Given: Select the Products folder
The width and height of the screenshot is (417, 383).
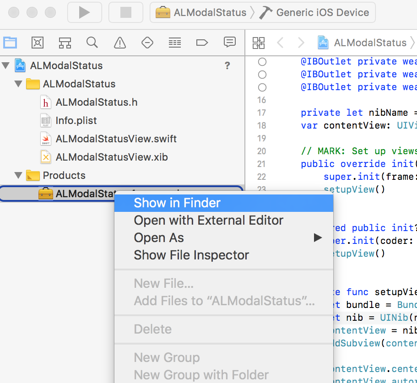Looking at the screenshot, I should (122, 175).
